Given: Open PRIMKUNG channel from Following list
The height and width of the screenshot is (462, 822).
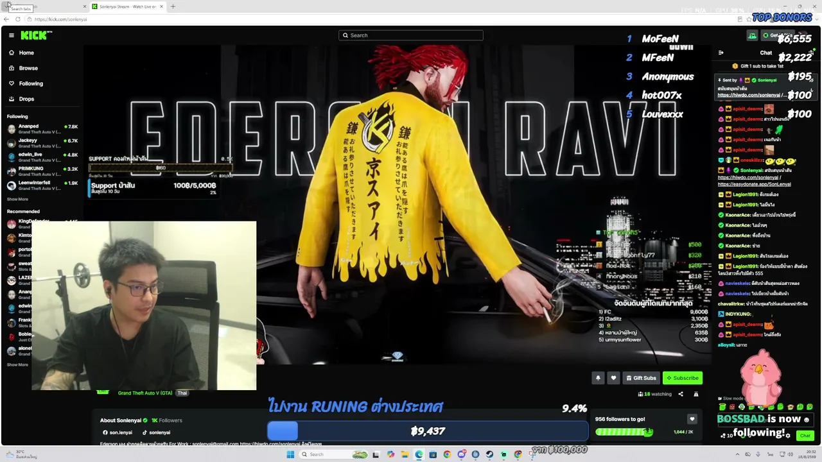Looking at the screenshot, I should tap(42, 171).
